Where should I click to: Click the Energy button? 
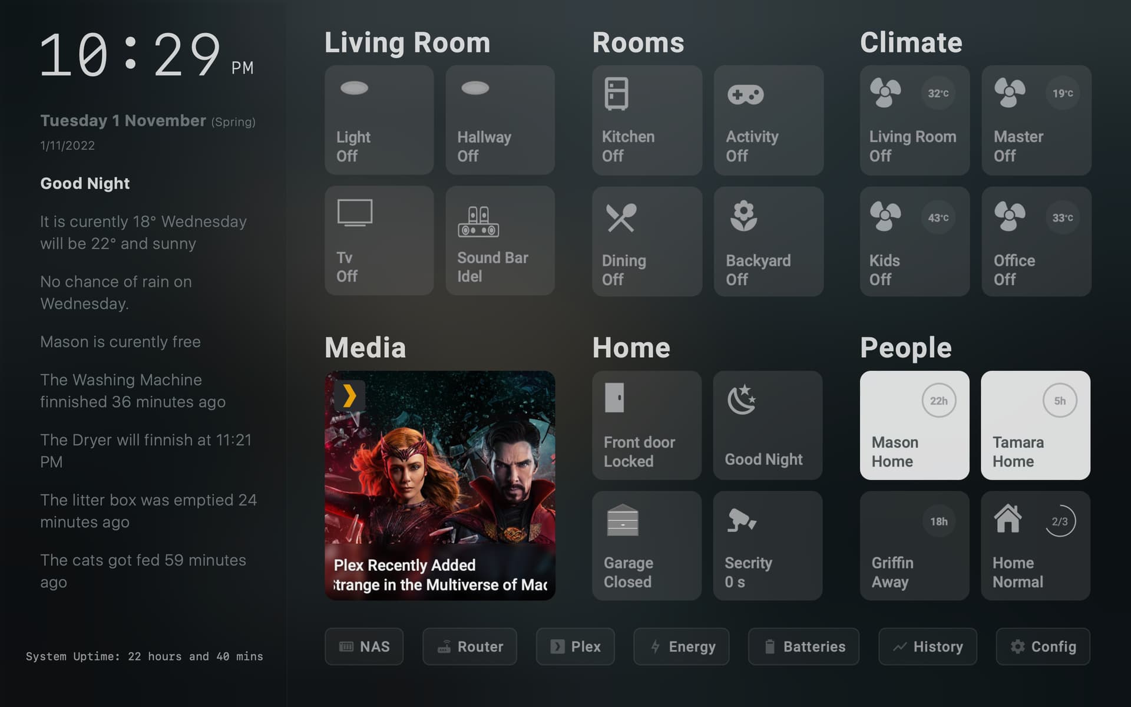pyautogui.click(x=681, y=646)
